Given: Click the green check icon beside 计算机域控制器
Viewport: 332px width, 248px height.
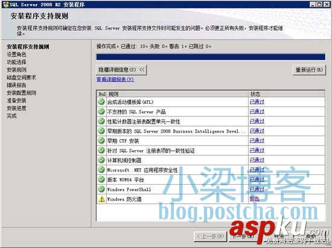Looking at the screenshot, I should (x=101, y=160).
